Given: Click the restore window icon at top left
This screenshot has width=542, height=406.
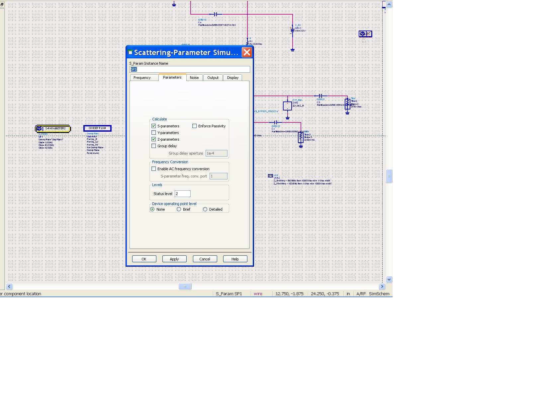Looking at the screenshot, I should tap(2, 5).
